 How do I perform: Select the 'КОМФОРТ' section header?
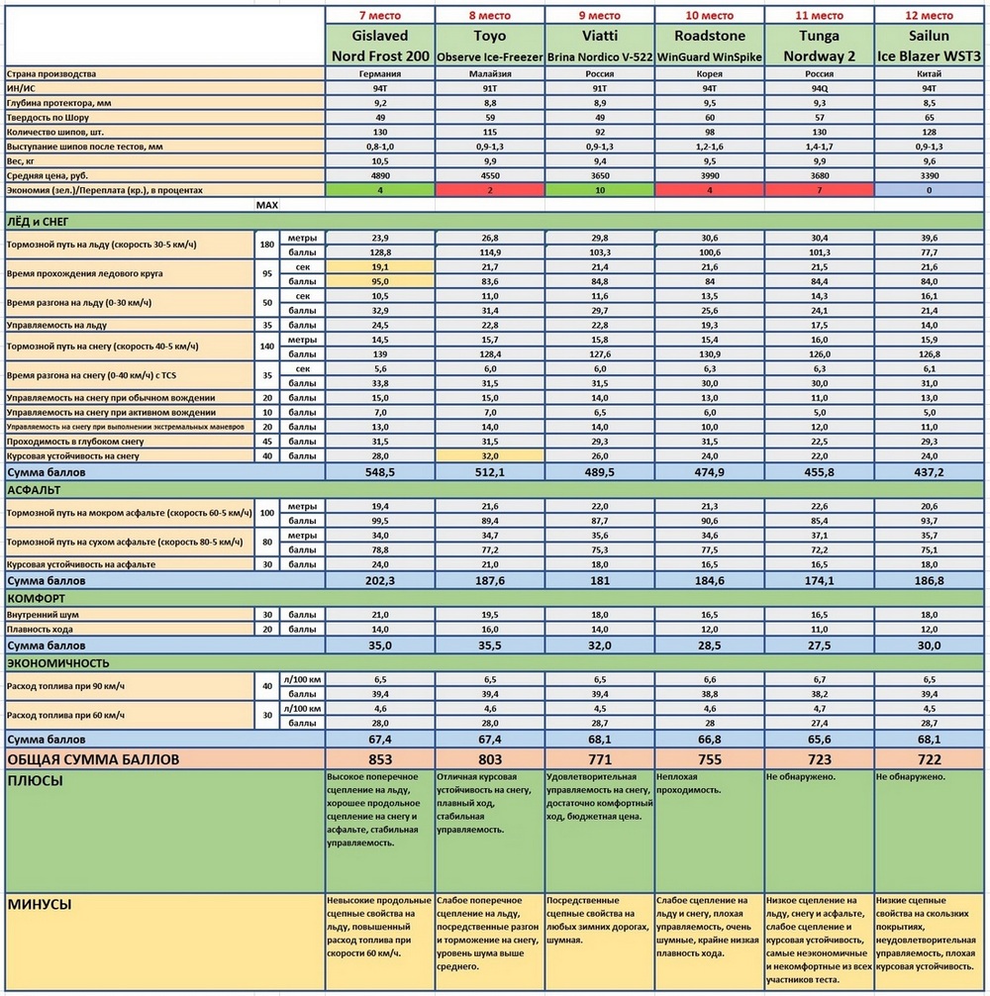click(495, 598)
